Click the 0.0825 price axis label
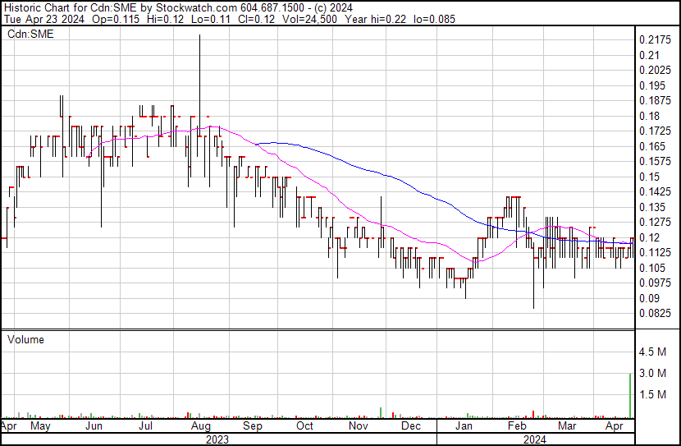Image resolution: width=681 pixels, height=446 pixels. tap(656, 314)
